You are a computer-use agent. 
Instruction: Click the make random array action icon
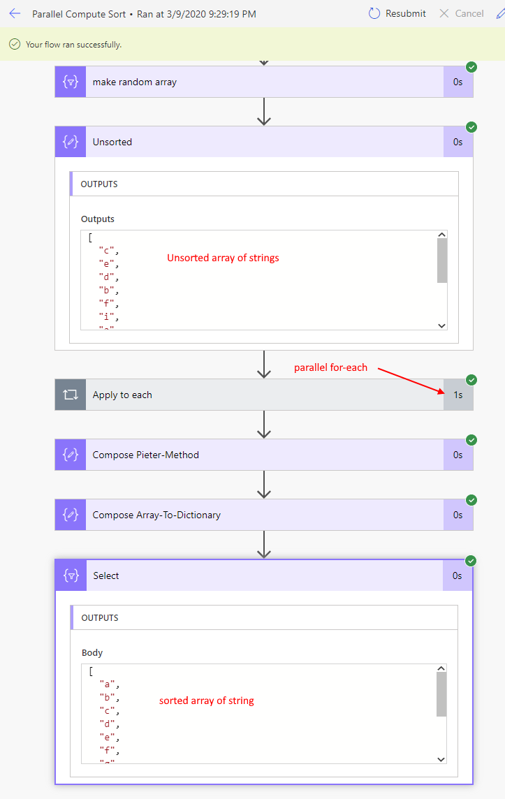70,82
